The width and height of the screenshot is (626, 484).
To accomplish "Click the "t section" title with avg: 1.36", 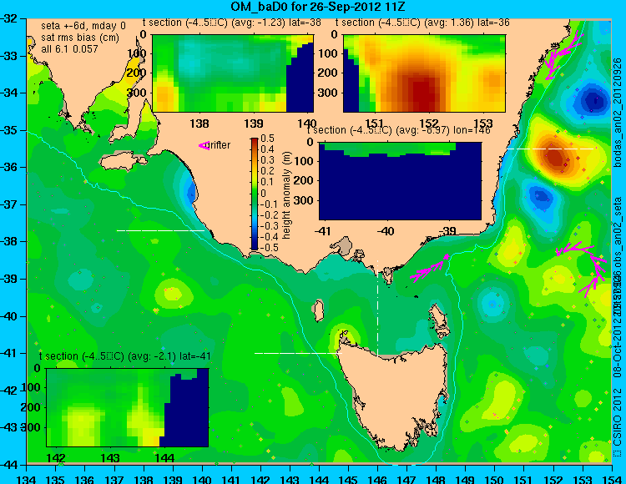I will 422,23.
